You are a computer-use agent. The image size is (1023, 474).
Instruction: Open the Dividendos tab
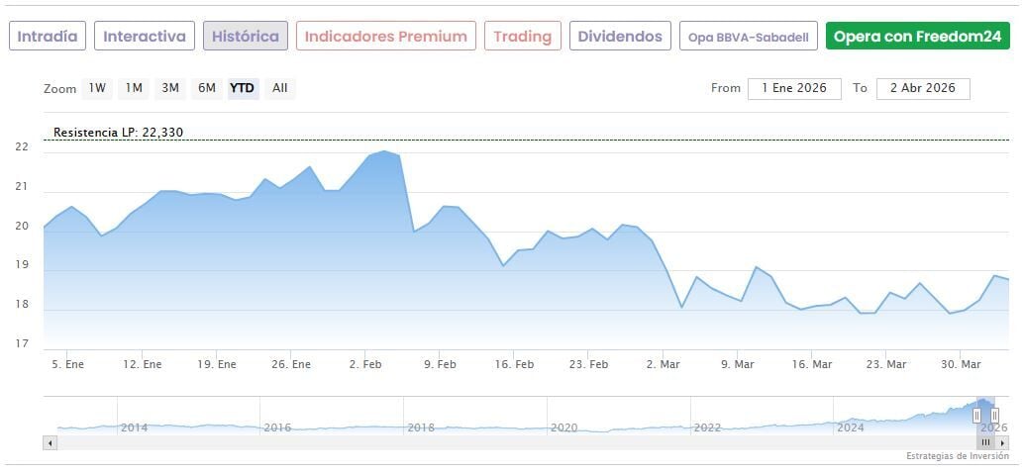pos(620,37)
